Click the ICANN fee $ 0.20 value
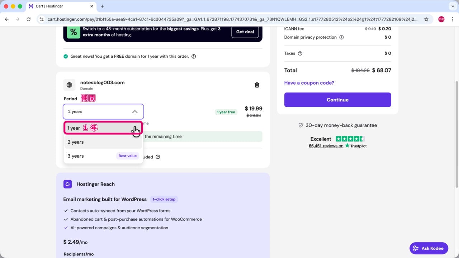 (x=385, y=29)
